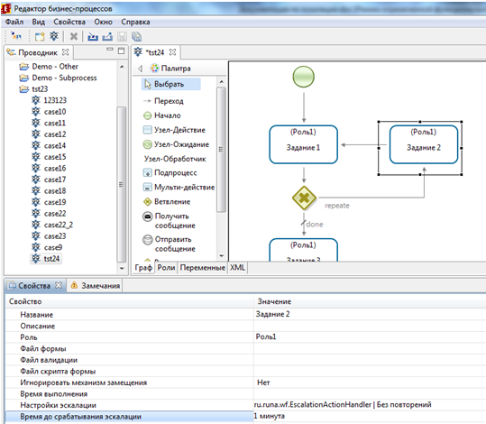Switch to the Замечания tab

tap(96, 286)
